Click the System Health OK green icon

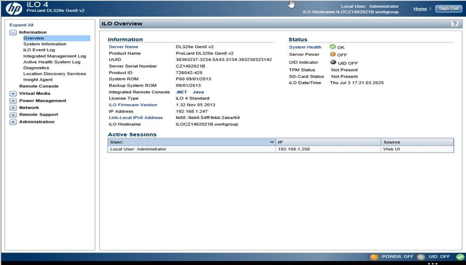[333, 47]
